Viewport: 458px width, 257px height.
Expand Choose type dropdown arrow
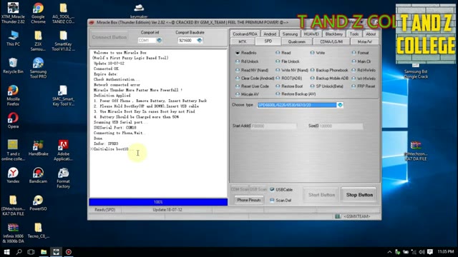[340, 105]
